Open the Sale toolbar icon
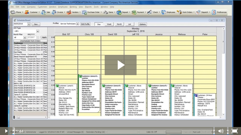 (x=43, y=12)
